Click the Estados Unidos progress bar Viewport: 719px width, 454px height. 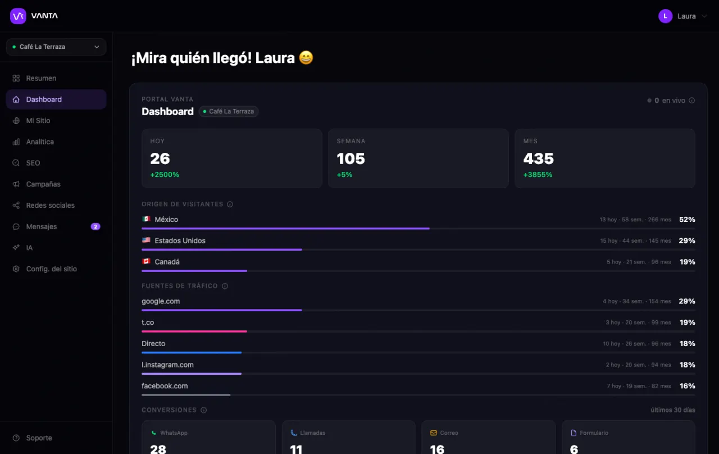[418, 249]
